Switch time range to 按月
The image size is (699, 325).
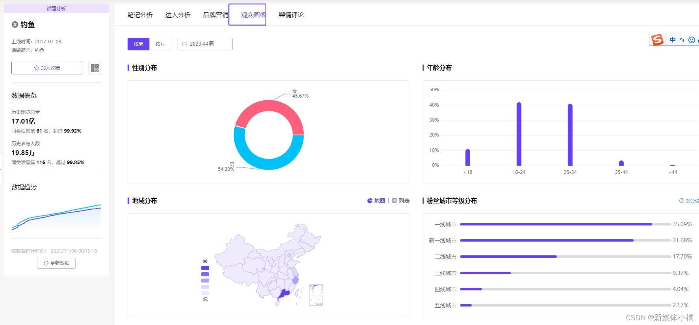160,44
